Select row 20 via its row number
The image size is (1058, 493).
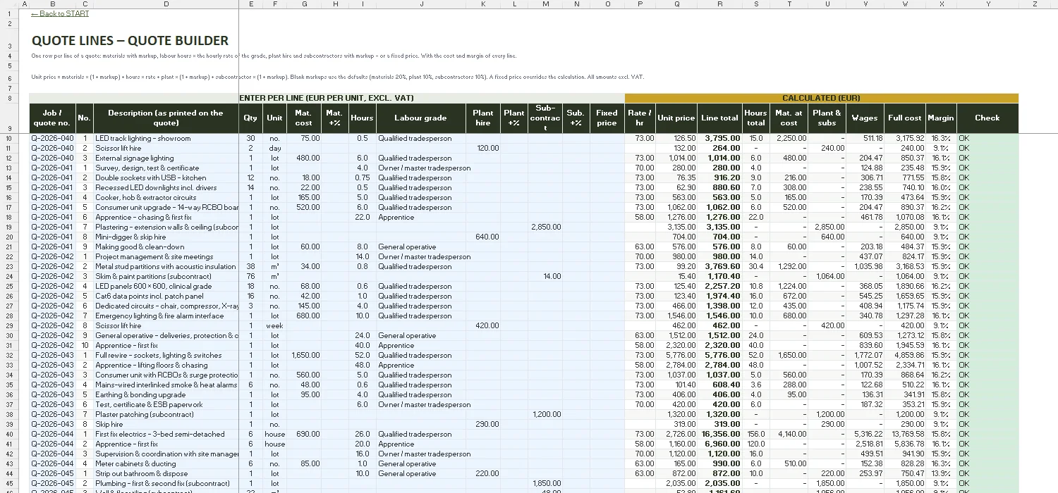click(10, 237)
